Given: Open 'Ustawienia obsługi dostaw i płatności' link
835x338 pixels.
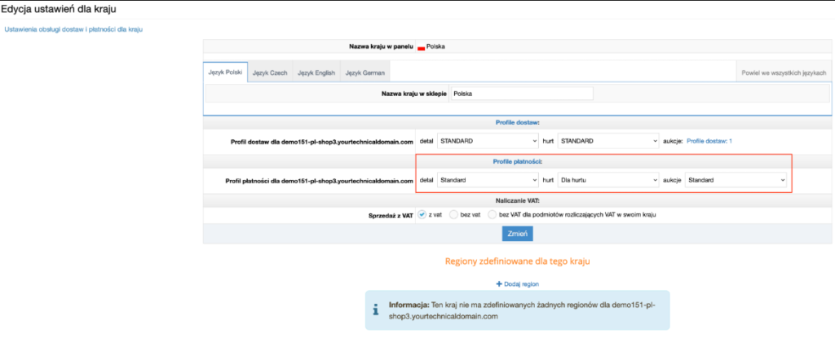Looking at the screenshot, I should 73,29.
